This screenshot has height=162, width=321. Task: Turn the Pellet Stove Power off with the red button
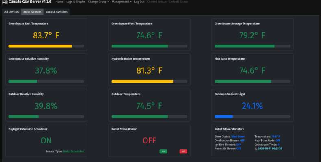[183, 151]
